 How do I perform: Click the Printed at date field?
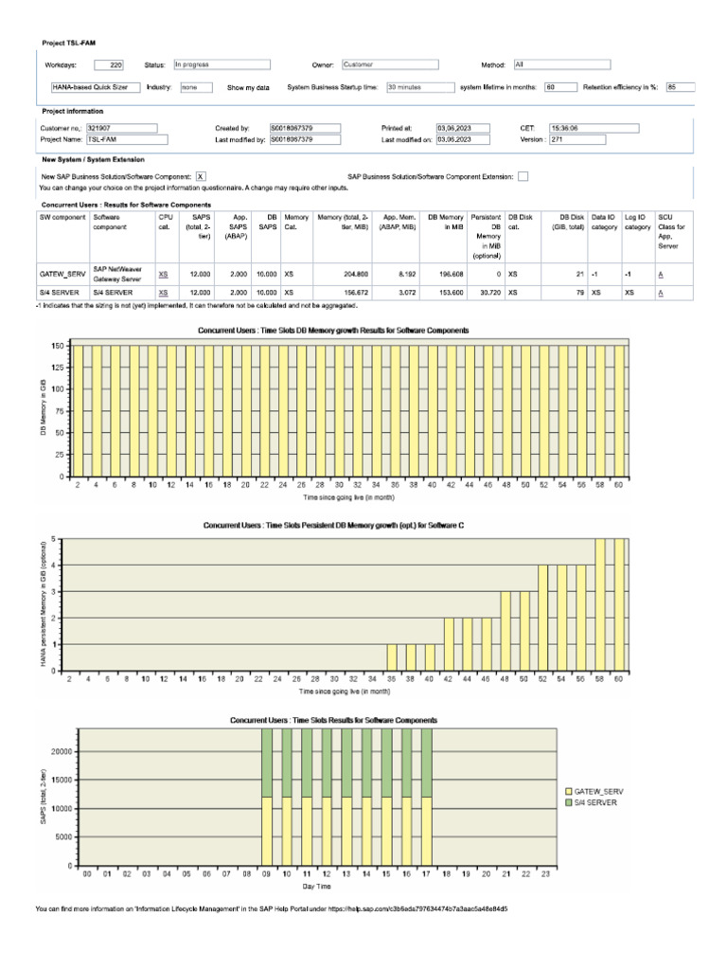[463, 128]
